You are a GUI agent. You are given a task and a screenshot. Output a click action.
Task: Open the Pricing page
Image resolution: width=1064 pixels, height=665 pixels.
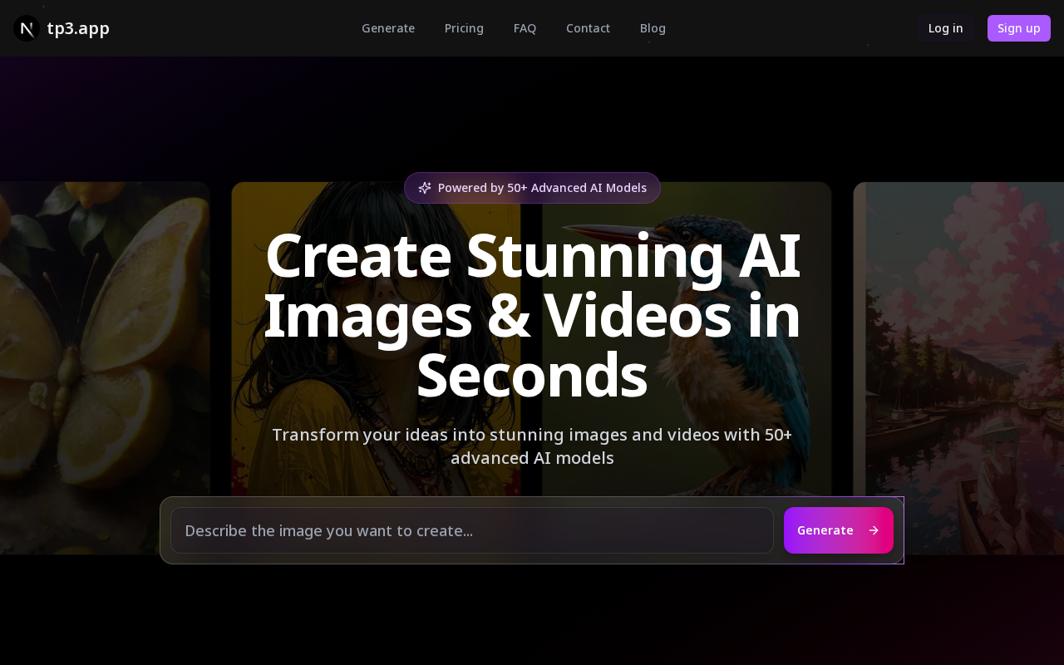click(x=464, y=28)
